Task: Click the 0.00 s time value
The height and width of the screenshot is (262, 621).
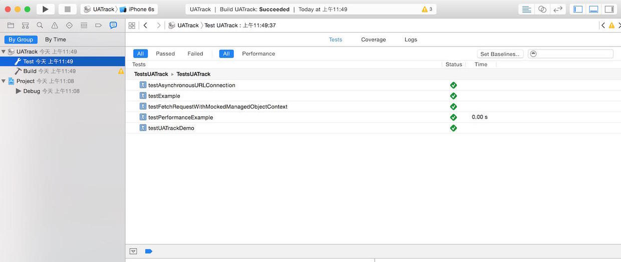Action: point(479,117)
